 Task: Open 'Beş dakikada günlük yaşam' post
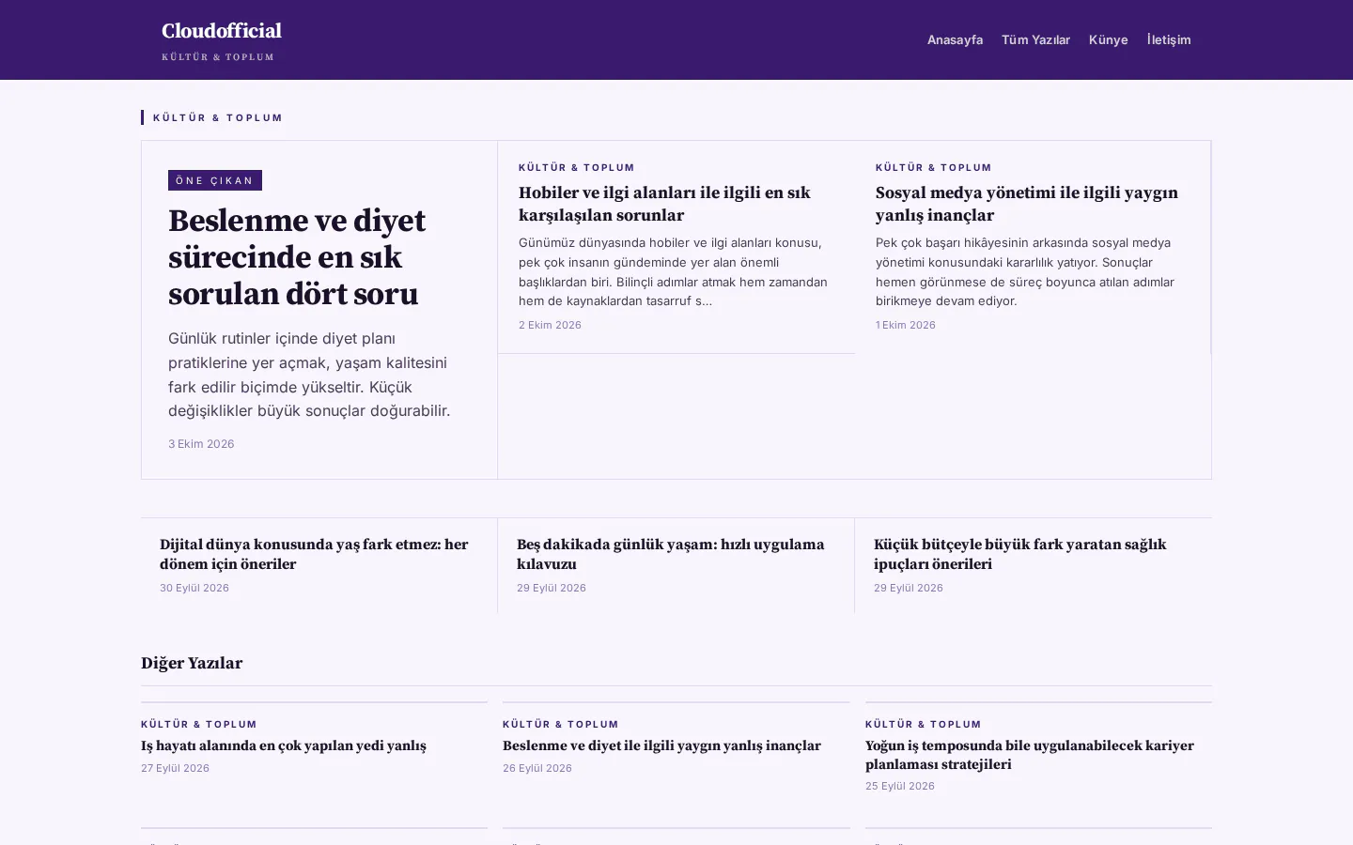coord(670,554)
